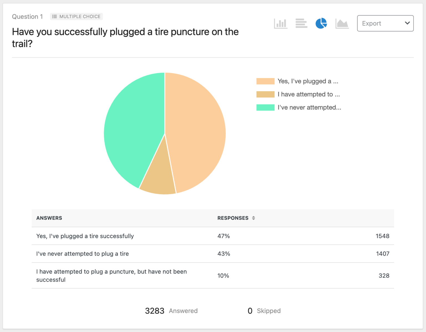Click the tan 'I have attempted' legend swatch
This screenshot has width=426, height=332.
(265, 94)
